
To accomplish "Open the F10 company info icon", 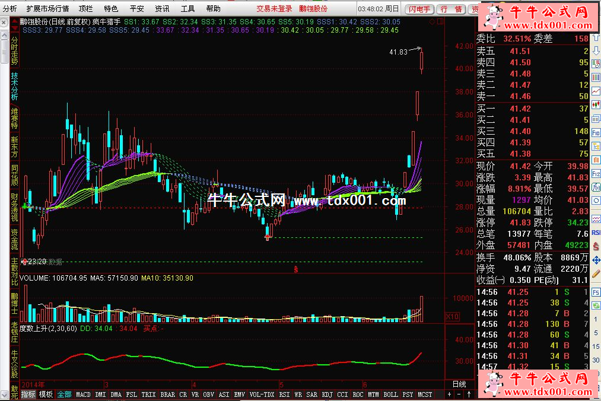I will 596,133.
